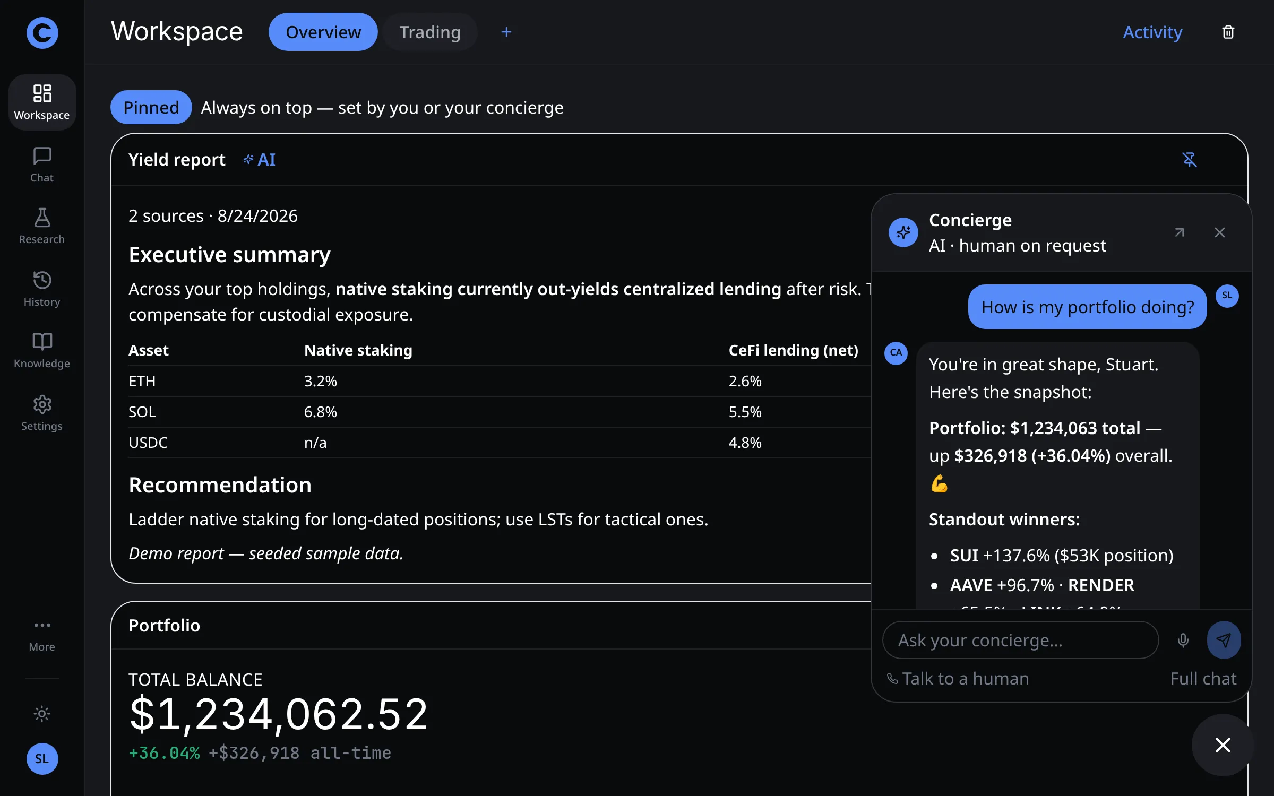Click the CA concierge avatar in chat
The height and width of the screenshot is (796, 1274).
(896, 353)
